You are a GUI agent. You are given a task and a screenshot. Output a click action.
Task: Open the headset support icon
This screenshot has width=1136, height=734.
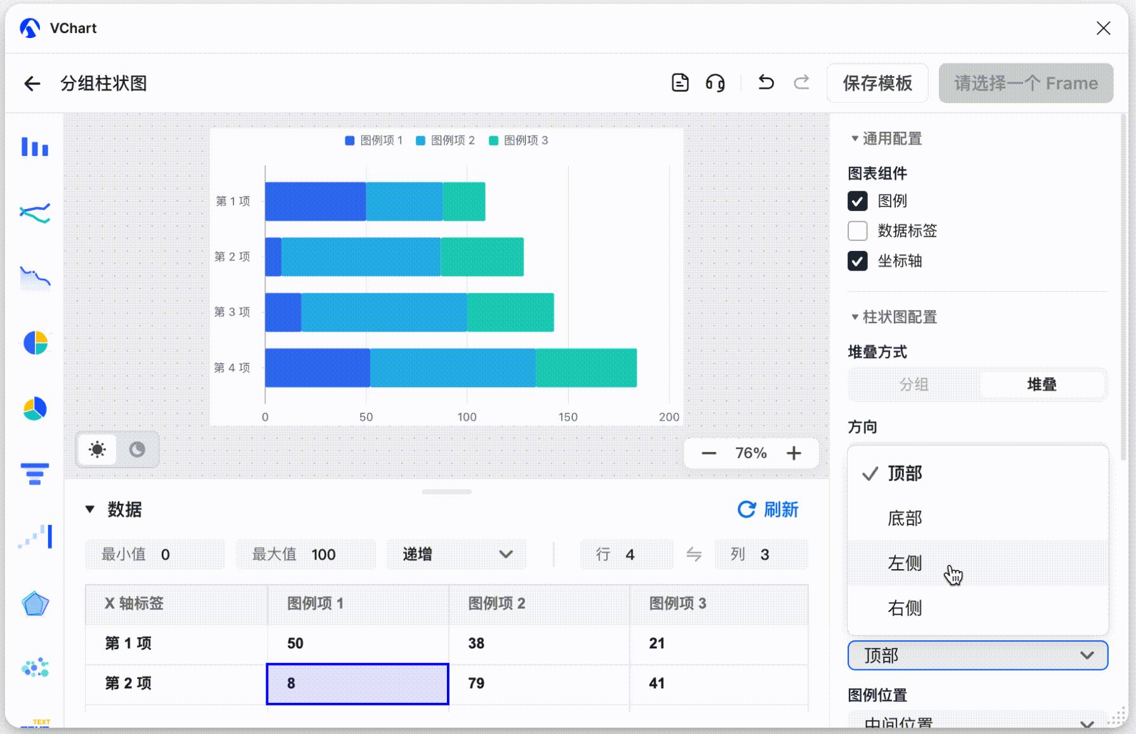[715, 82]
